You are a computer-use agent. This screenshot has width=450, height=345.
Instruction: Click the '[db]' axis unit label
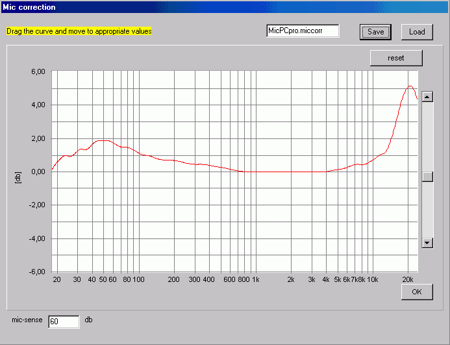tap(18, 177)
